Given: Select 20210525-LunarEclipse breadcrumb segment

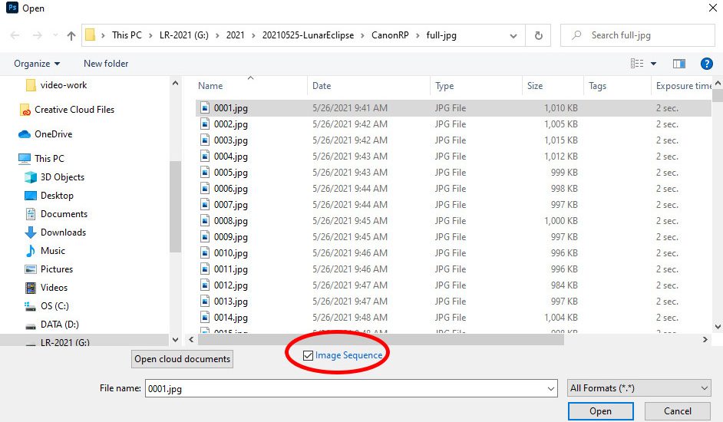Looking at the screenshot, I should point(308,35).
